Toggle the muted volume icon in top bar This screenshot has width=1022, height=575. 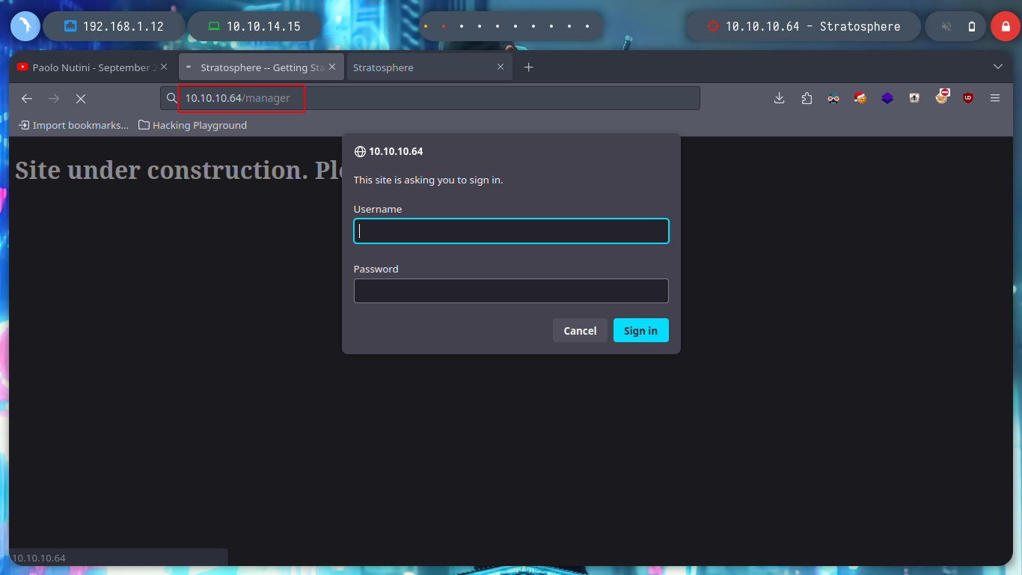(x=946, y=26)
